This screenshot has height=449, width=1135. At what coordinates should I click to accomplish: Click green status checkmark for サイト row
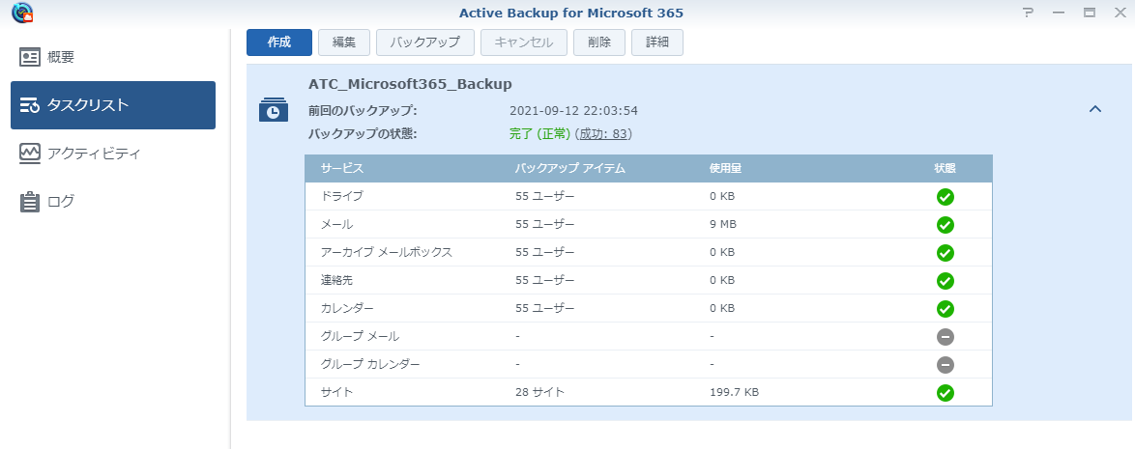[945, 393]
